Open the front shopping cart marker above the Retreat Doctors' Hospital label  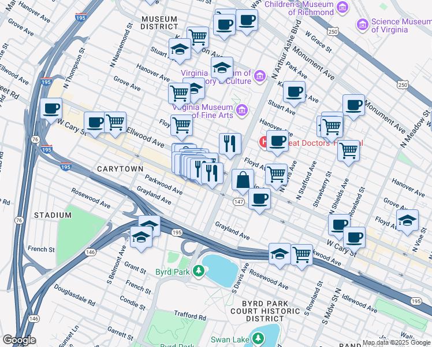pos(332,128)
